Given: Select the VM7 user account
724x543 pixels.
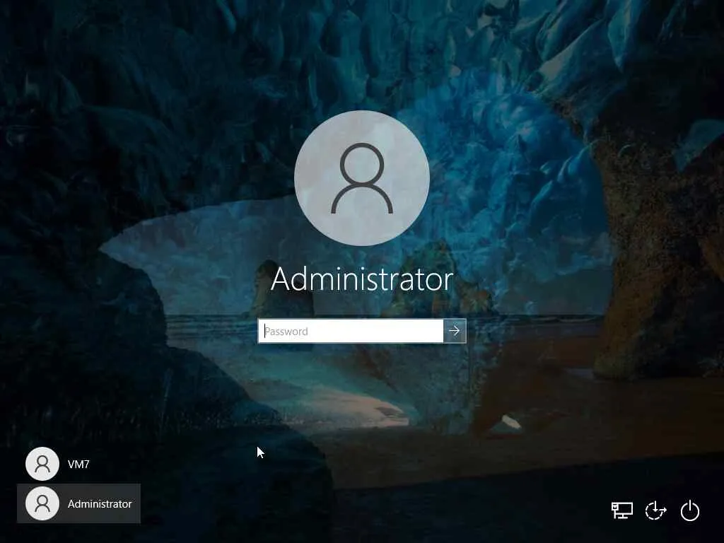Looking at the screenshot, I should click(x=78, y=464).
